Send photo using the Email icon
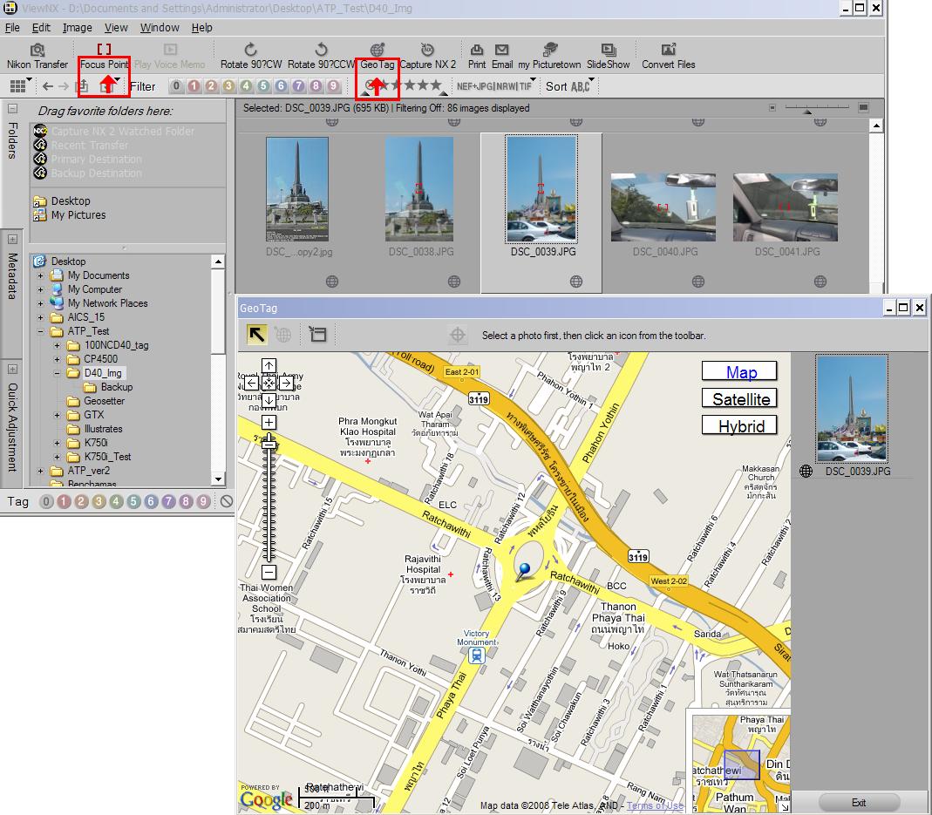The width and height of the screenshot is (932, 815). click(502, 57)
